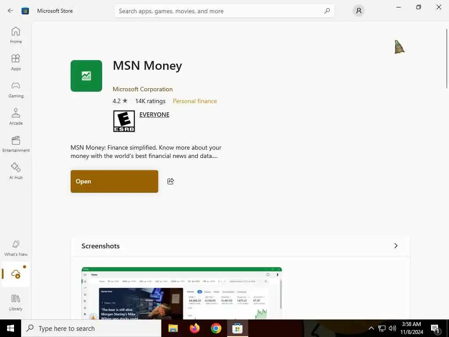Viewport: 449px width, 337px height.
Task: Open the Gaming section in sidebar
Action: click(16, 90)
